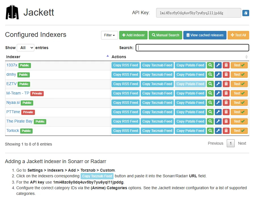This screenshot has height=198, width=254.
Task: Search the M-Team - TP indexer via magnifier icon
Action: 210,93
